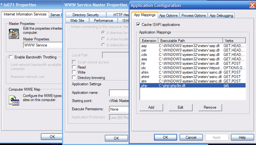Image resolution: width=256 pixels, height=145 pixels.
Task: Click the Server Extensions tab in is071 Properties
Action: (x=56, y=15)
